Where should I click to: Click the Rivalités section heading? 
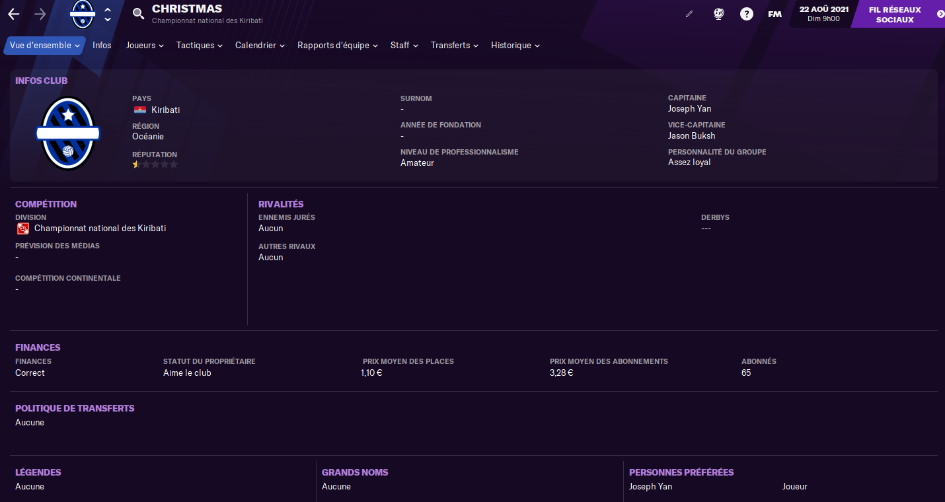click(x=281, y=205)
